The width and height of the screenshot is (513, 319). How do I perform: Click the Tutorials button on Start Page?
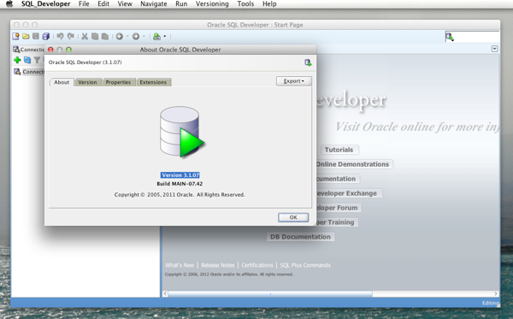pyautogui.click(x=339, y=150)
